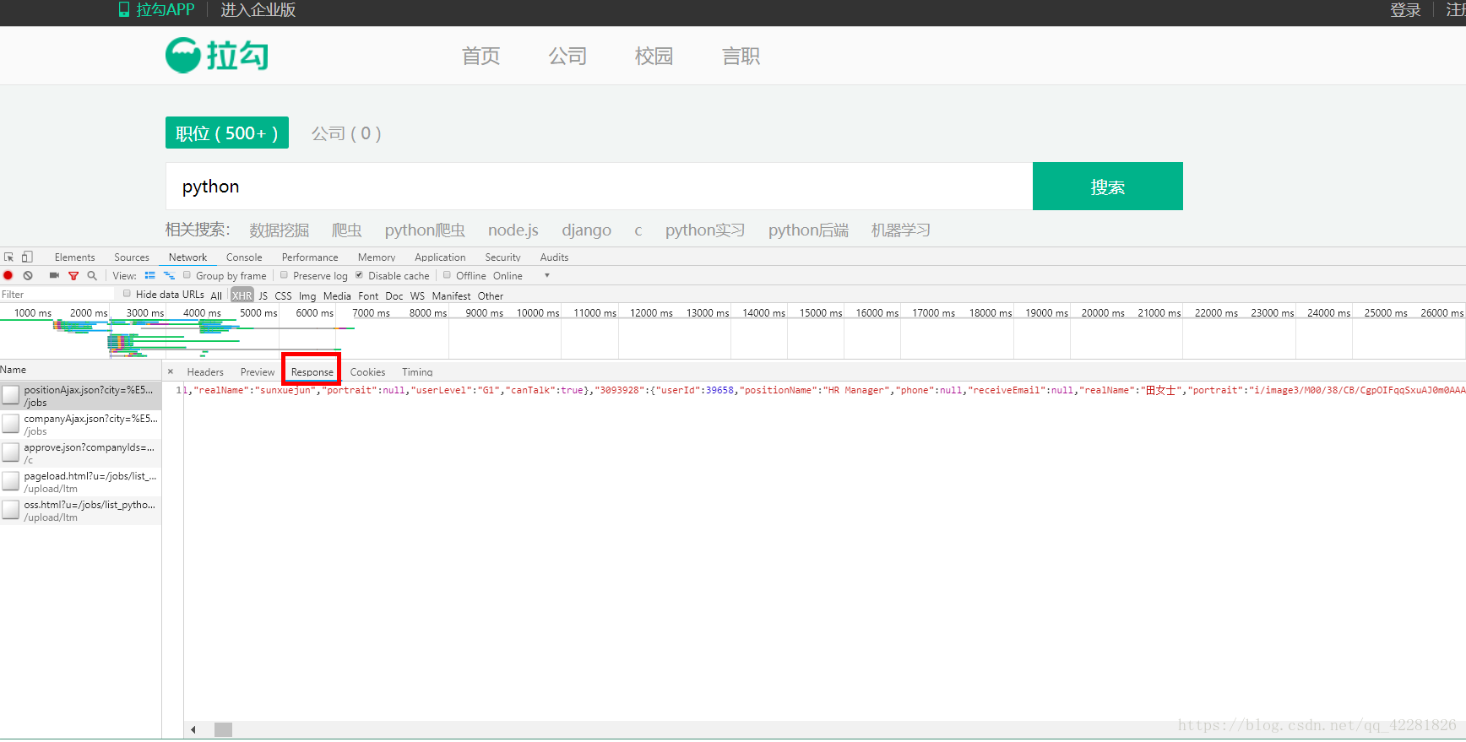This screenshot has width=1466, height=742.
Task: Switch to the Console tab
Action: [x=244, y=257]
